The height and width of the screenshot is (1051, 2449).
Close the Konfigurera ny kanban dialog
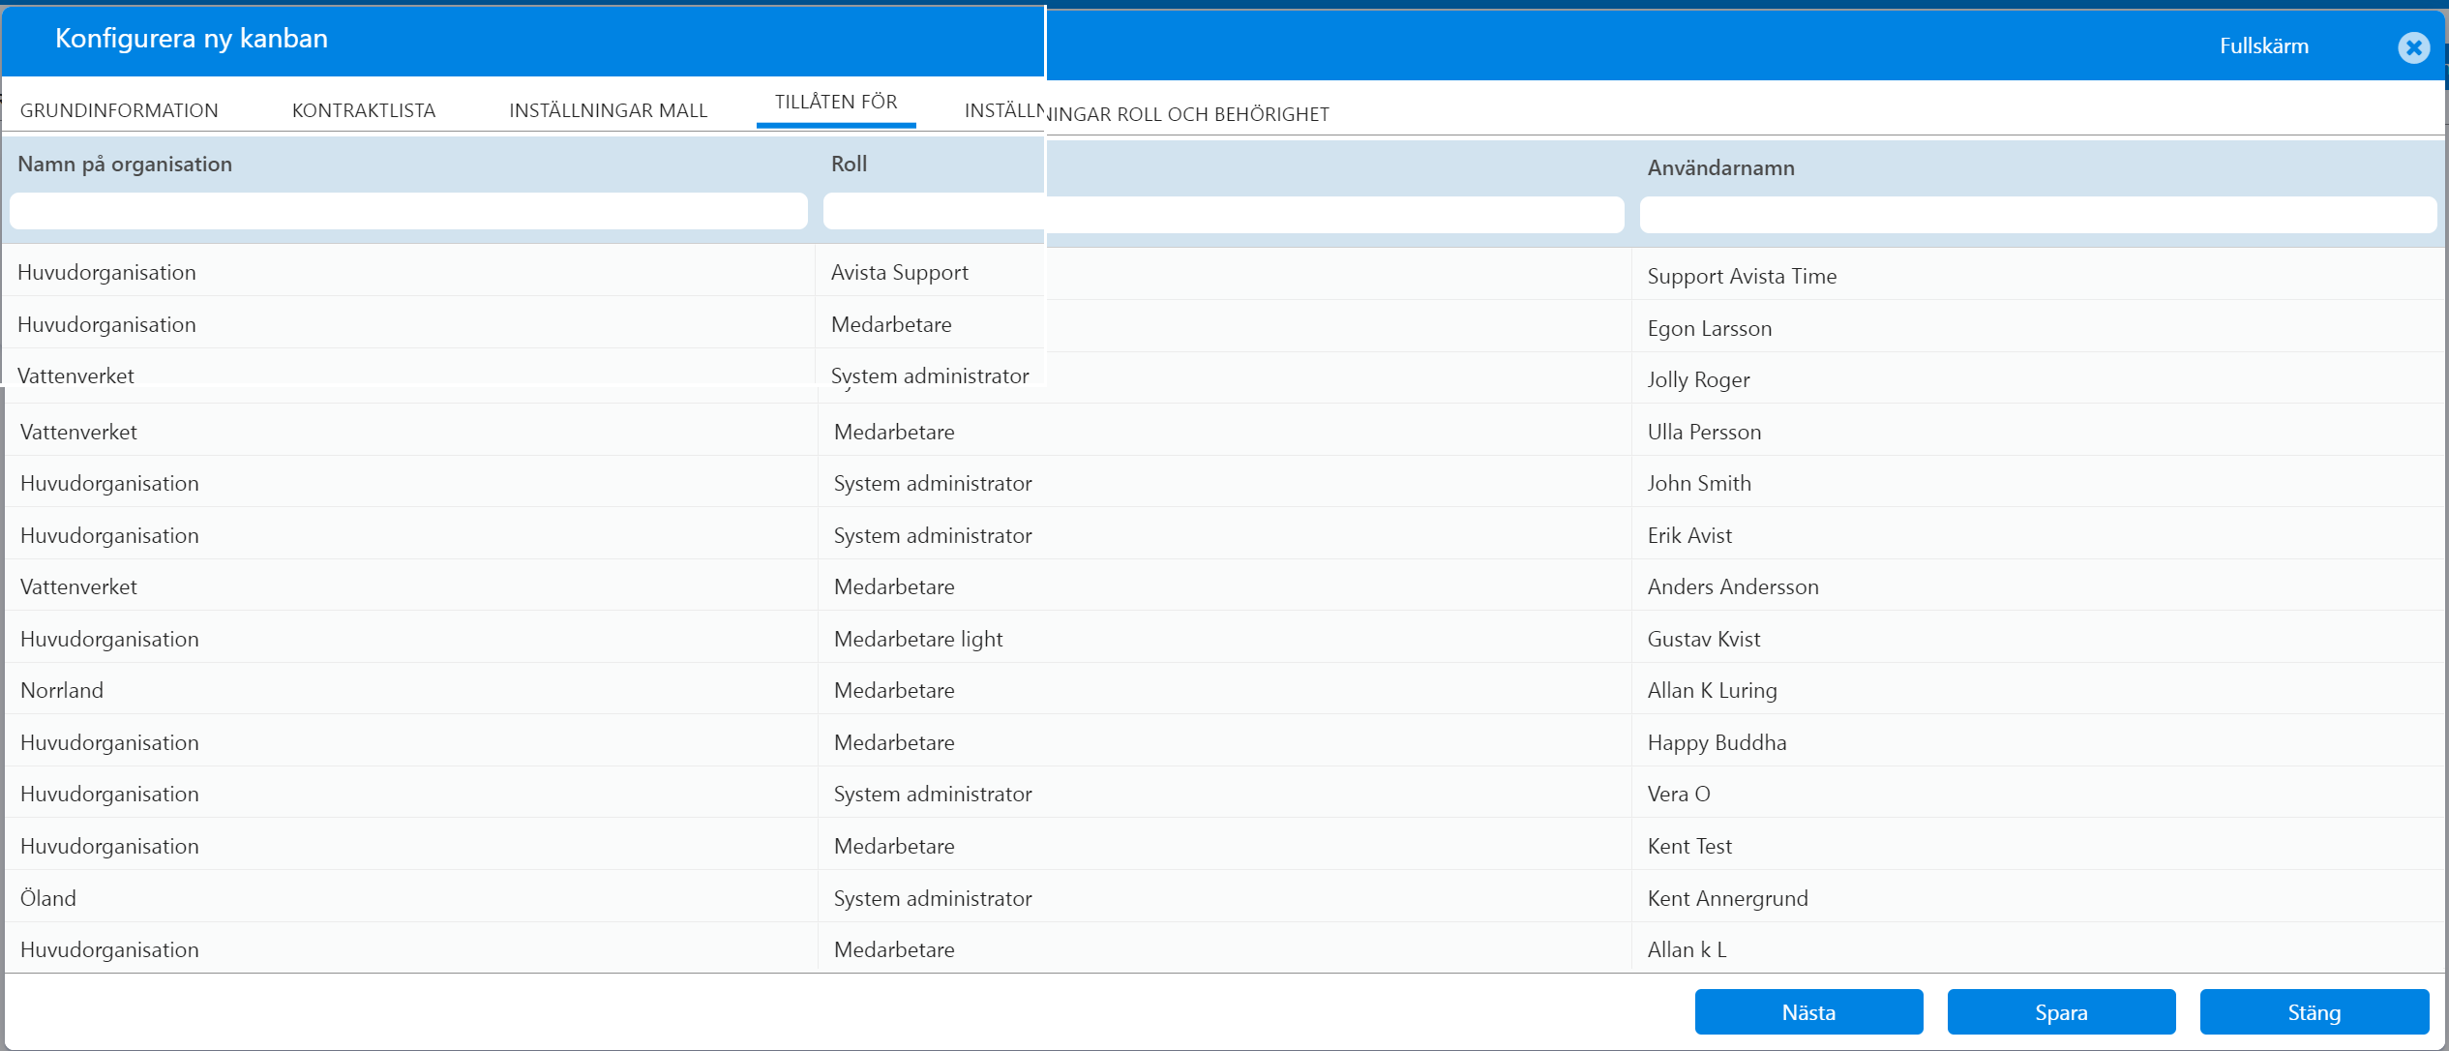pos(2413,46)
